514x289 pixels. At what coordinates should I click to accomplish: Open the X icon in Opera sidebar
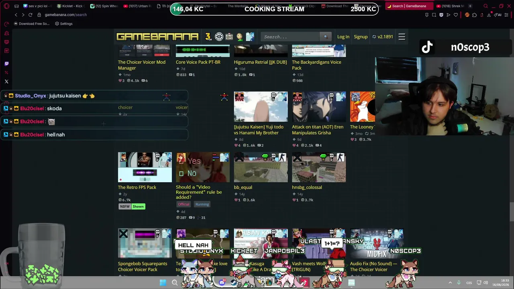(x=6, y=81)
